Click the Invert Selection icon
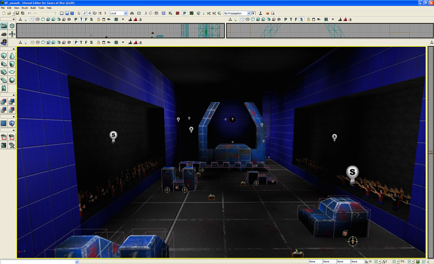The height and width of the screenshot is (264, 434). 4,145
